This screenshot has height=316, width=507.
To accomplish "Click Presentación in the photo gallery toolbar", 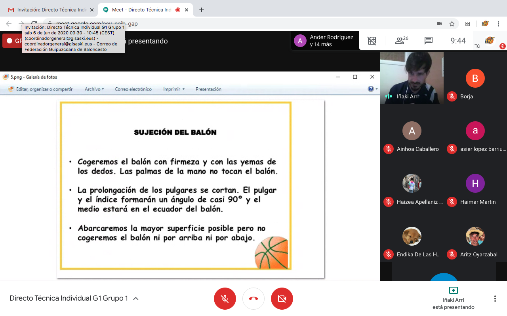I will point(208,89).
